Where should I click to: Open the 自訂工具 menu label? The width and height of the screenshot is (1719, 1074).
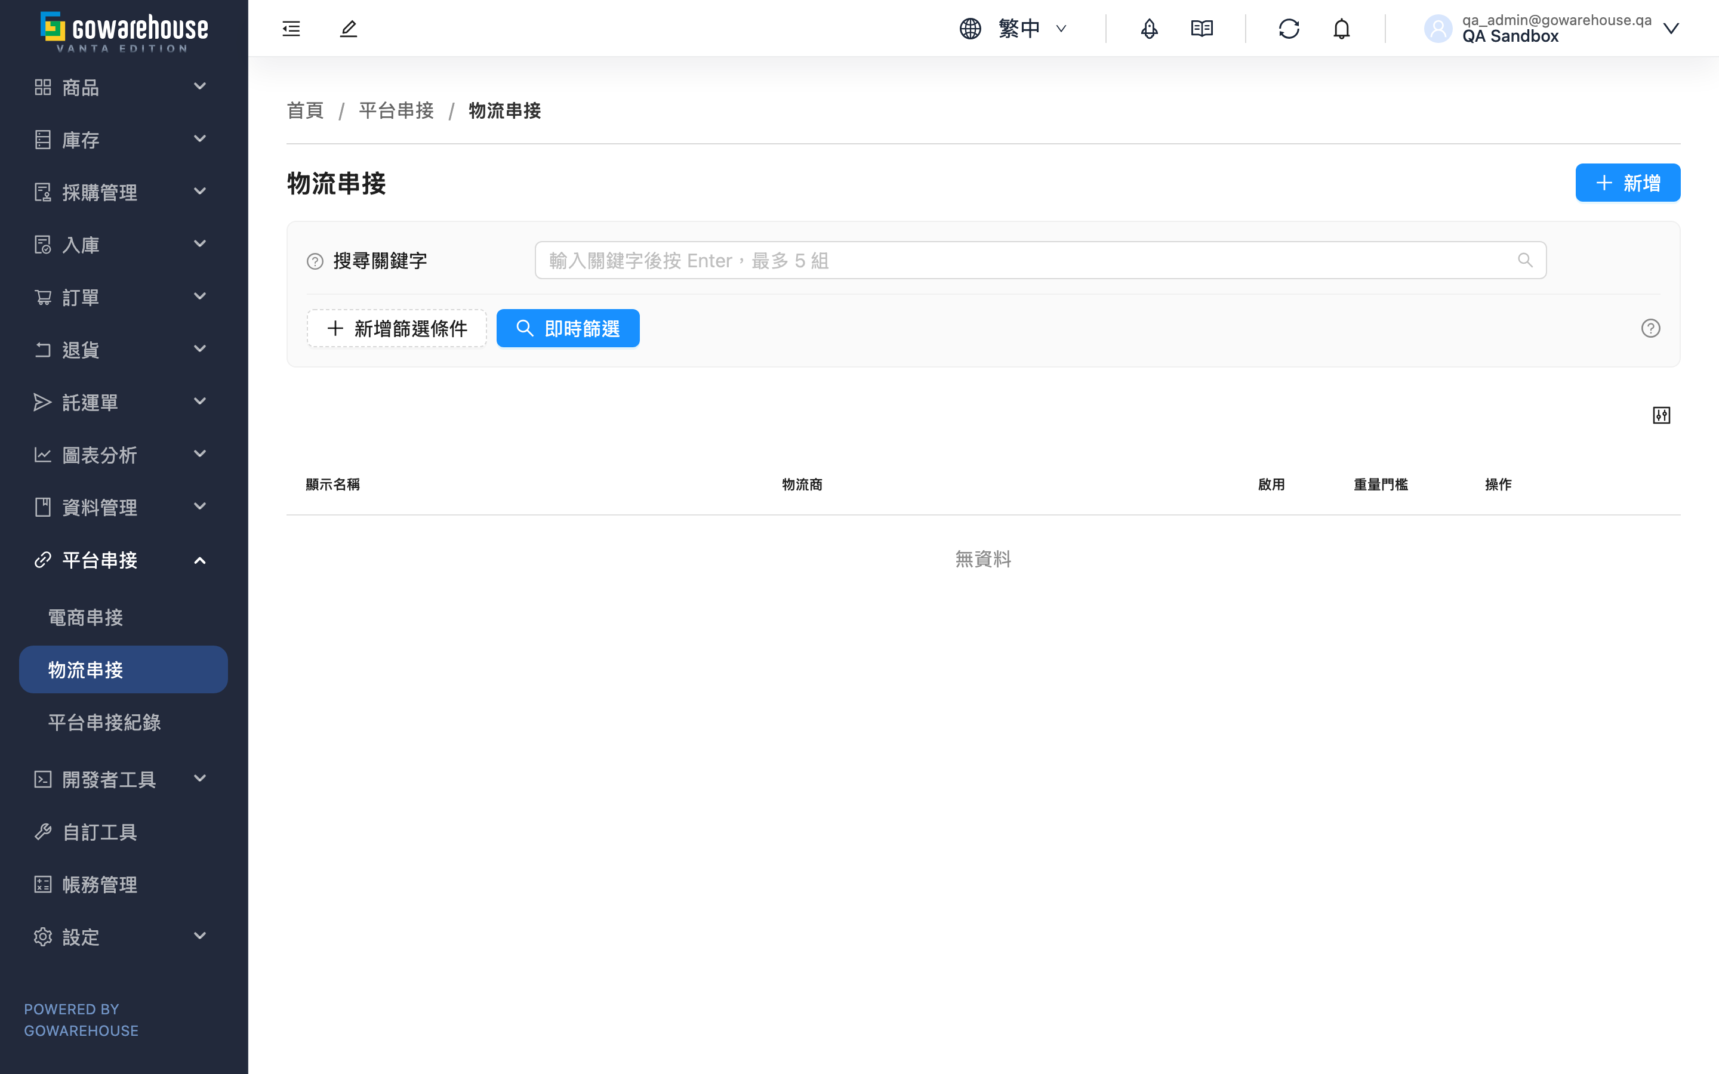pyautogui.click(x=100, y=832)
